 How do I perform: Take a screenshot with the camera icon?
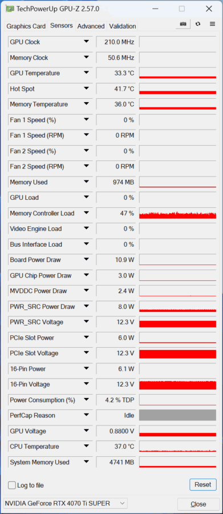click(183, 24)
